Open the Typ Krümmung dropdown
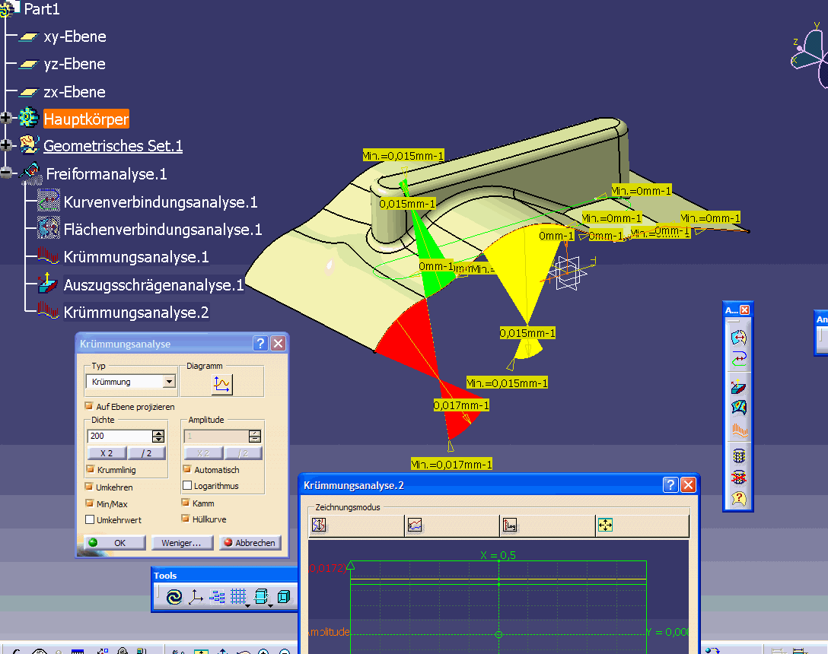This screenshot has width=828, height=654. [x=169, y=381]
